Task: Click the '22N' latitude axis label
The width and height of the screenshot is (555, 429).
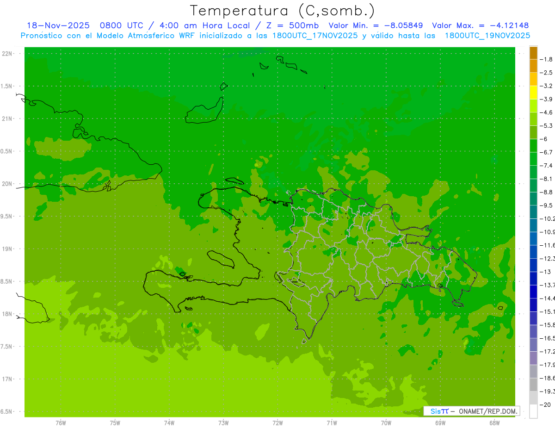Action: click(7, 54)
